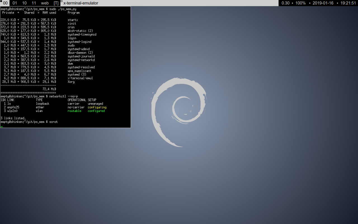Click the TYPE column header
This screenshot has width=358, height=224.
tap(39, 100)
